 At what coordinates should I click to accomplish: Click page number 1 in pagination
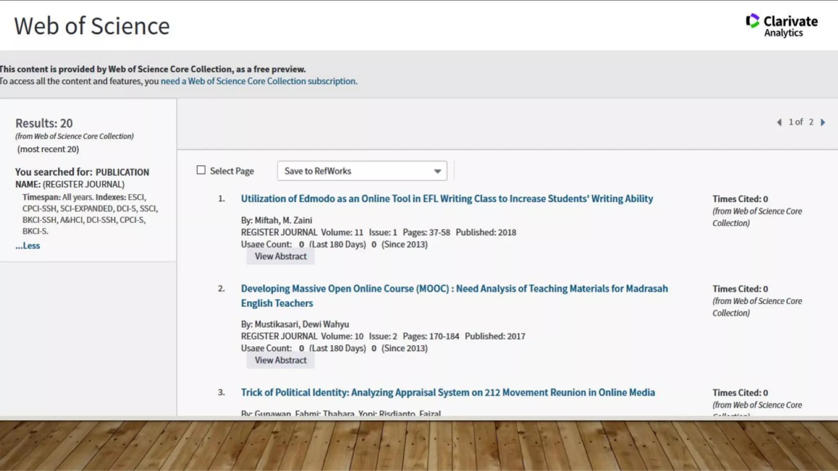click(791, 122)
